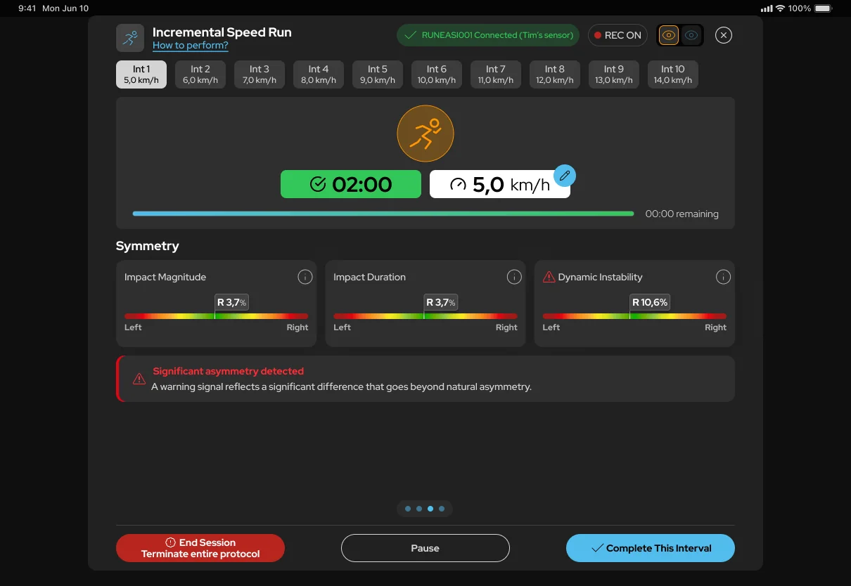Viewport: 851px width, 586px height.
Task: Click the RUNEASI001 Connected sensor badge
Action: [x=488, y=35]
